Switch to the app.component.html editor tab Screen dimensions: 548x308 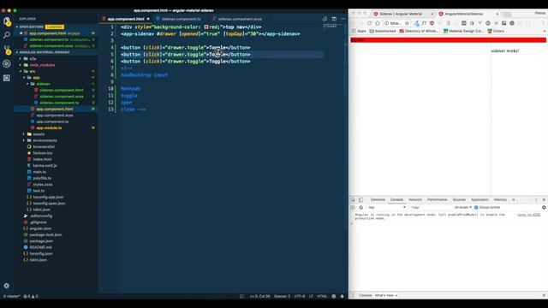pyautogui.click(x=126, y=19)
